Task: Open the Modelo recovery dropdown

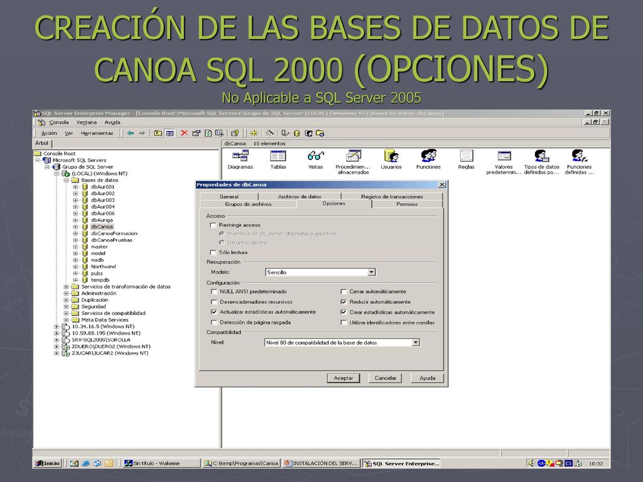Action: (371, 272)
